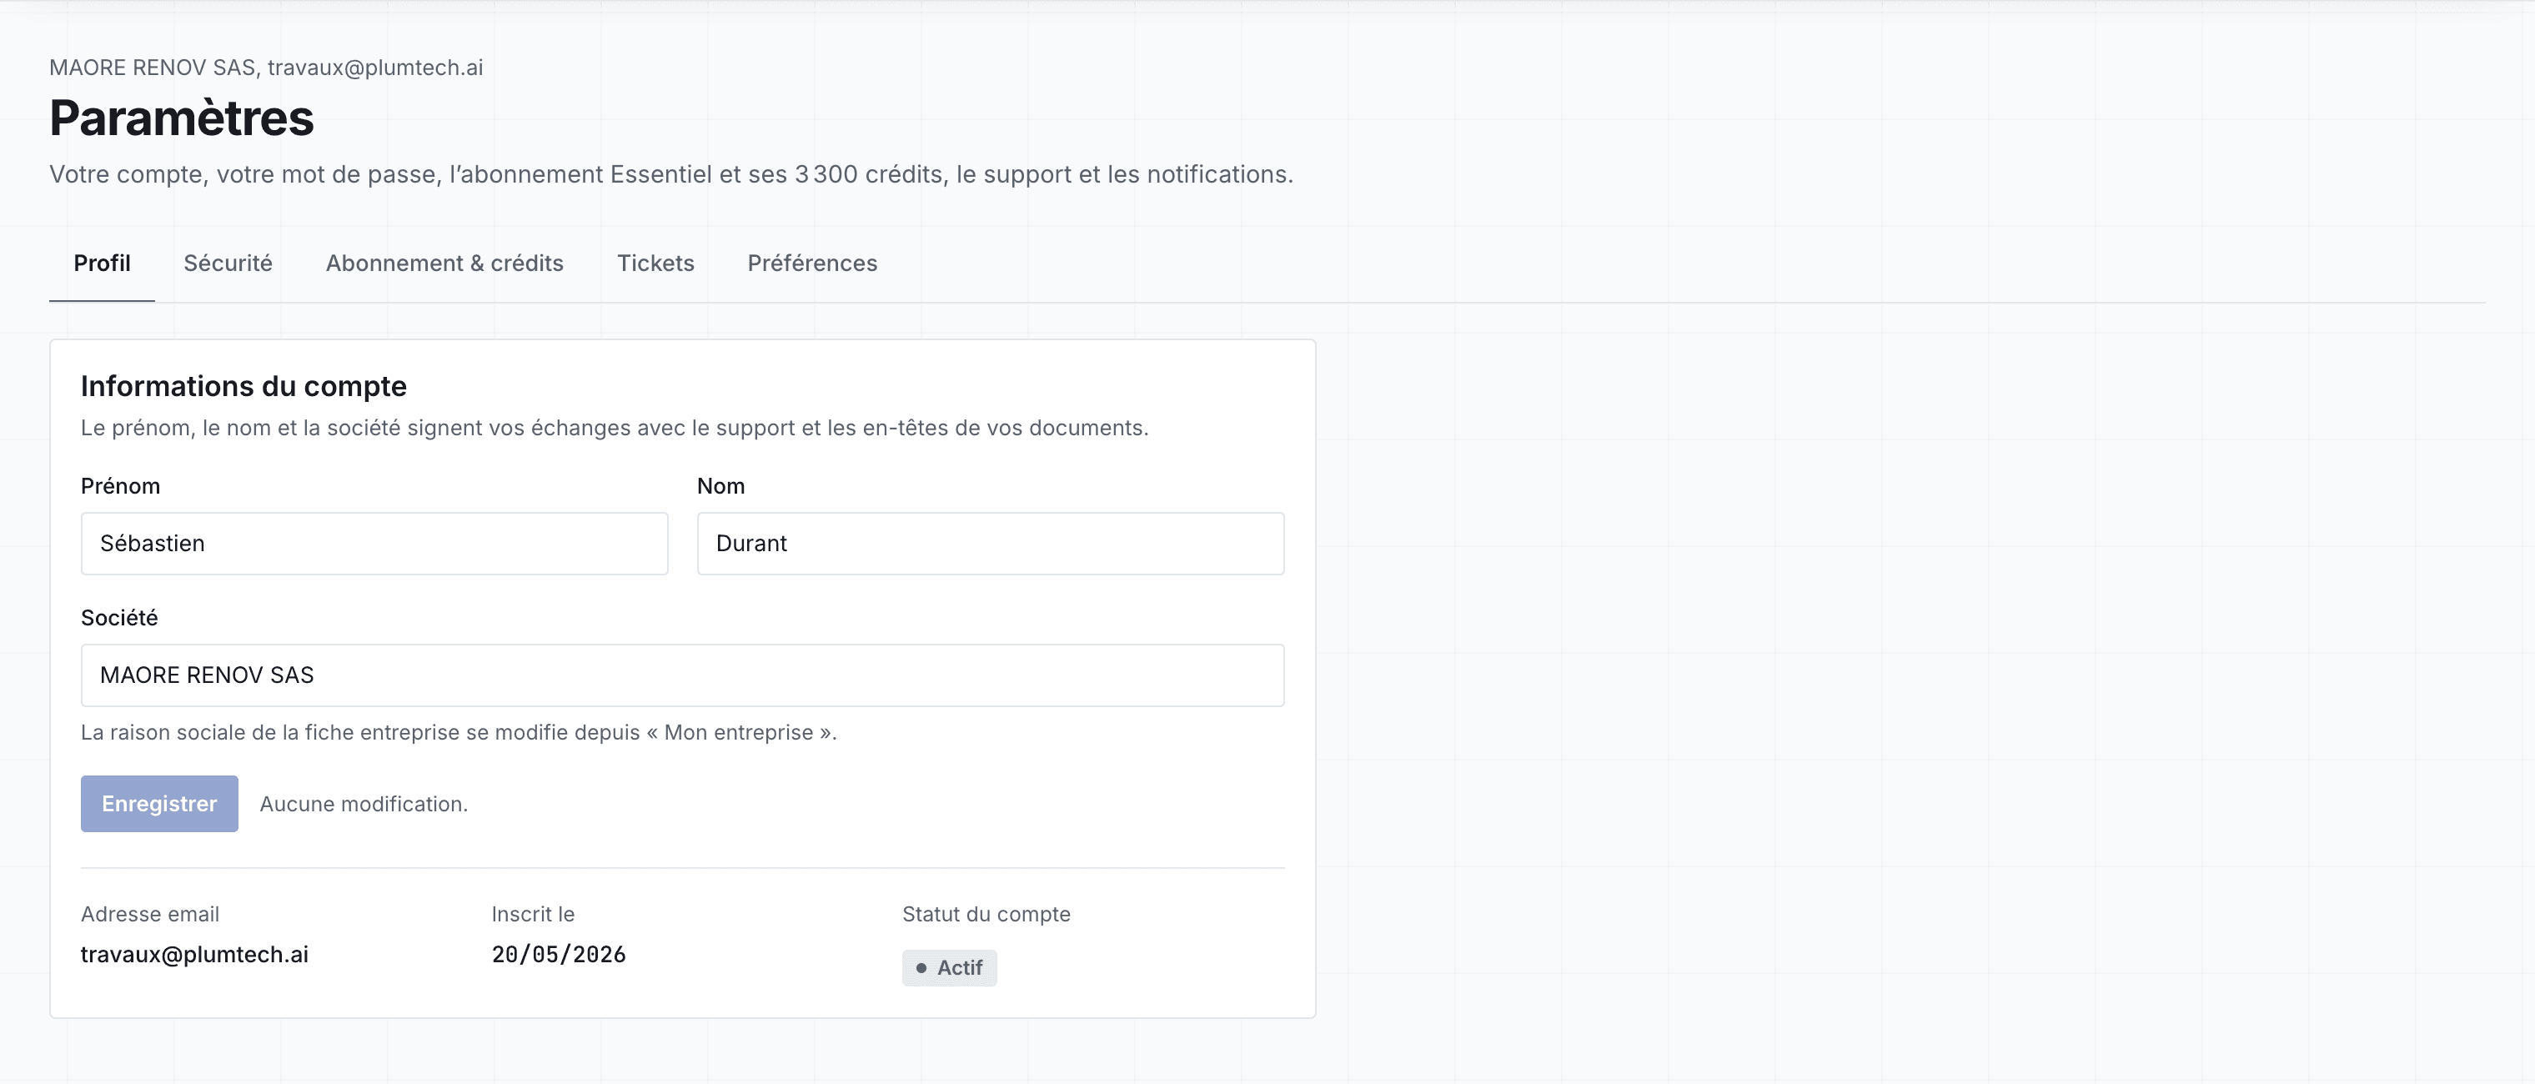Click the Statut du compte label
2535x1084 pixels.
point(986,915)
